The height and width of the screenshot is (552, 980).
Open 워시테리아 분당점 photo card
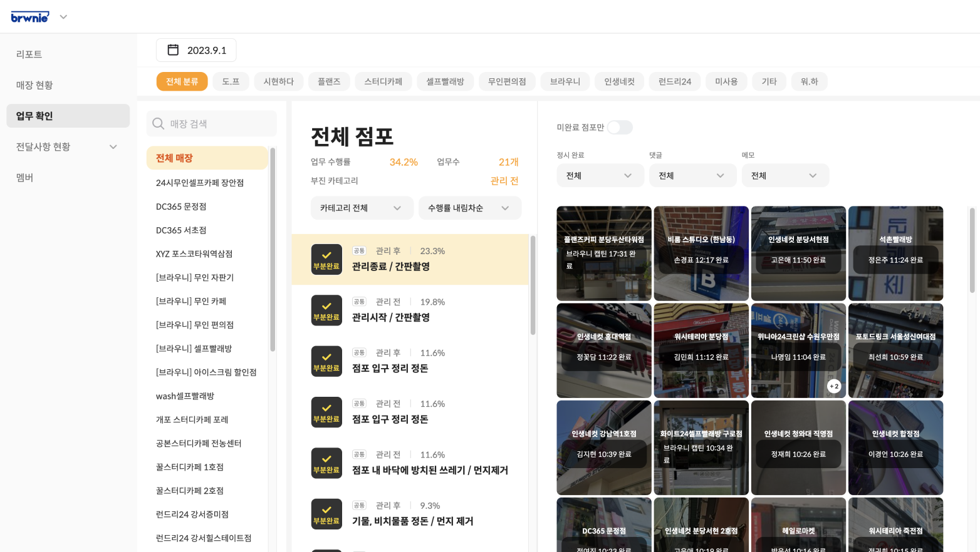click(701, 350)
